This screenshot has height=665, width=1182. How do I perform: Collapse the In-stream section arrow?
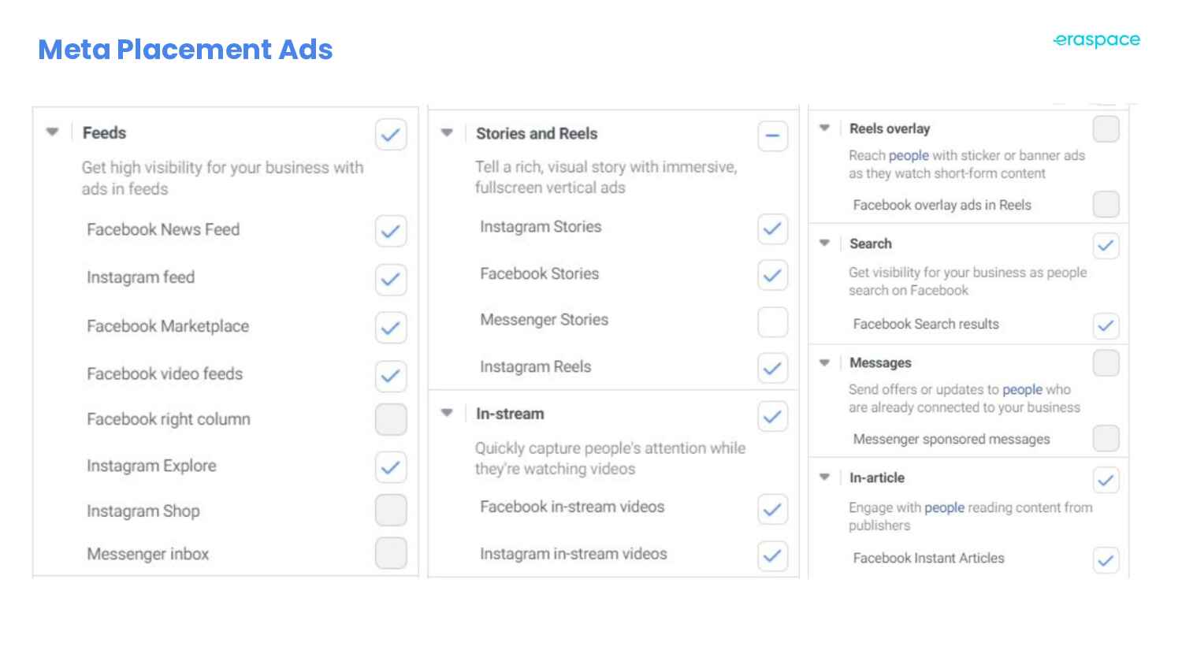(447, 412)
